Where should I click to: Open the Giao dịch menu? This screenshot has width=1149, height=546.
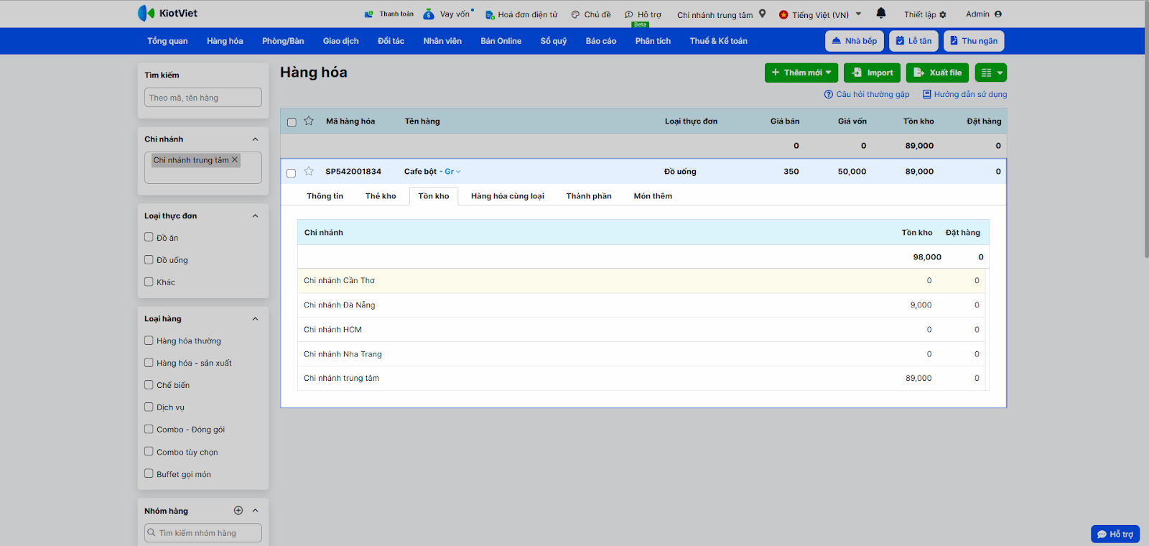coord(341,41)
